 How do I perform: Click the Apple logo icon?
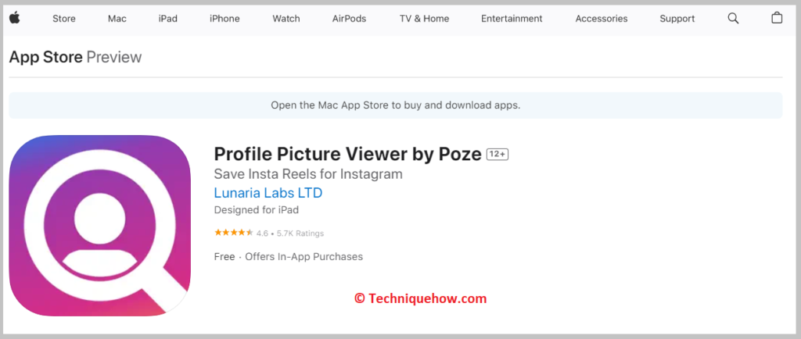coord(14,18)
